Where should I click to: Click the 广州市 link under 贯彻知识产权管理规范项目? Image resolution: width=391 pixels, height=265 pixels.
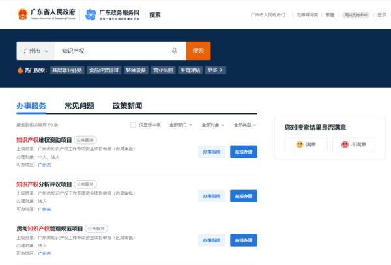(44, 253)
